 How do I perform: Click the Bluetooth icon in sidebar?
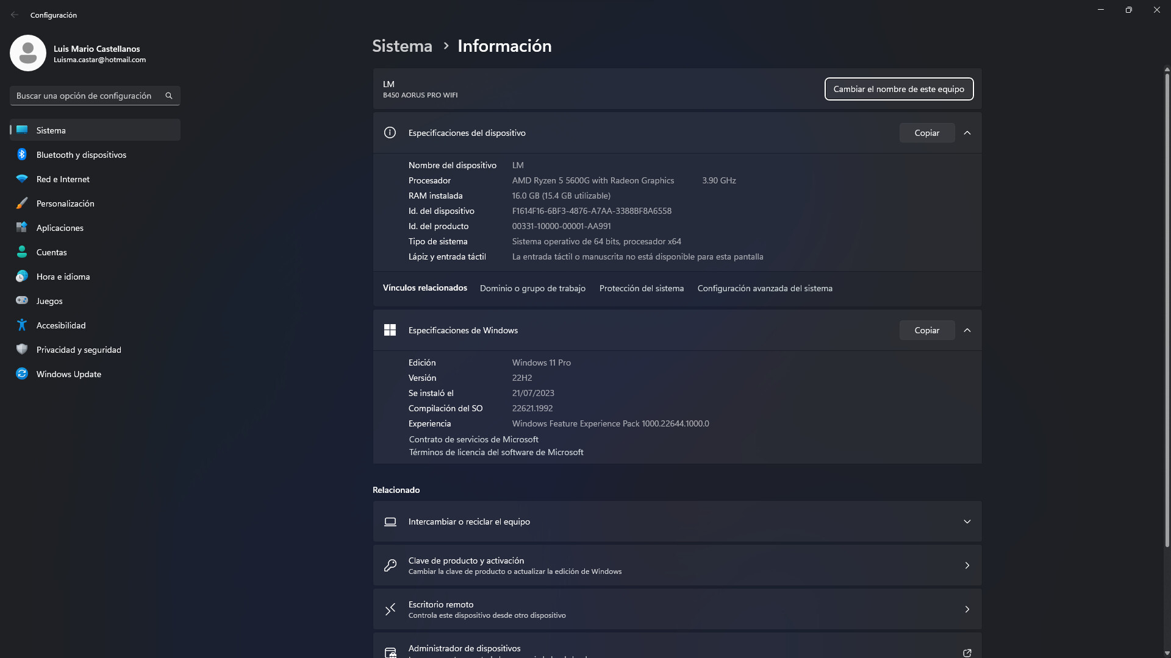coord(22,154)
